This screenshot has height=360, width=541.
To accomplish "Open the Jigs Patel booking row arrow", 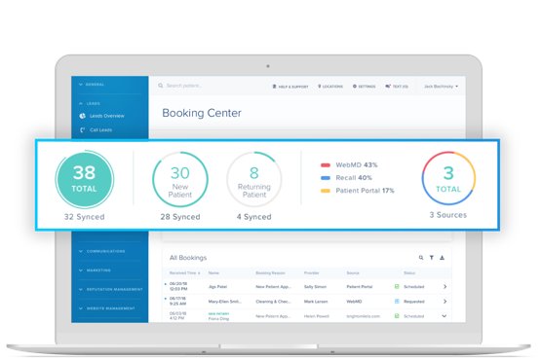I will pyautogui.click(x=444, y=287).
